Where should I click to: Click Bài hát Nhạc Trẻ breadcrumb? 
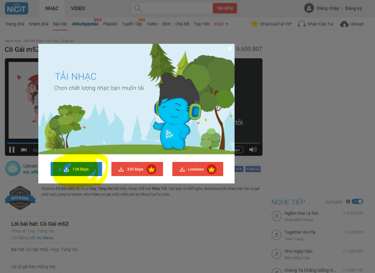[x=37, y=41]
